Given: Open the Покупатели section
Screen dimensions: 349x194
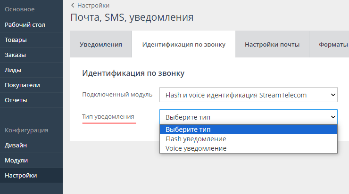Looking at the screenshot, I should click(x=22, y=85).
